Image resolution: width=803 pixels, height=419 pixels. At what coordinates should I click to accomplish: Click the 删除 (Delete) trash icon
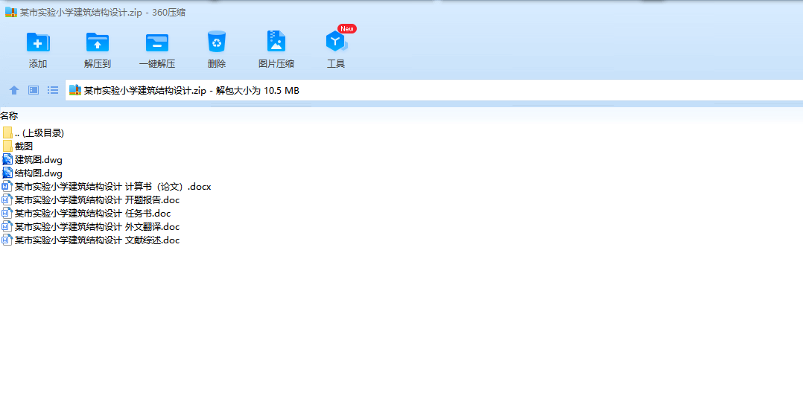217,42
